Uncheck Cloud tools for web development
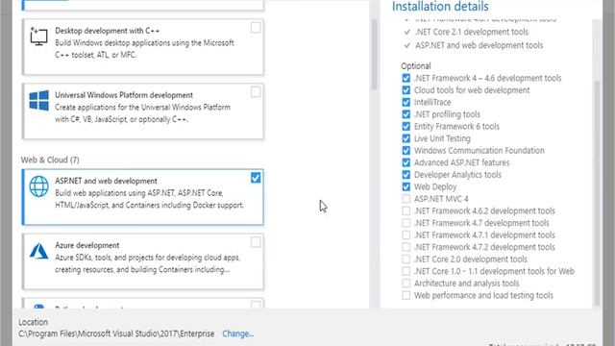615x346 pixels. [x=406, y=90]
